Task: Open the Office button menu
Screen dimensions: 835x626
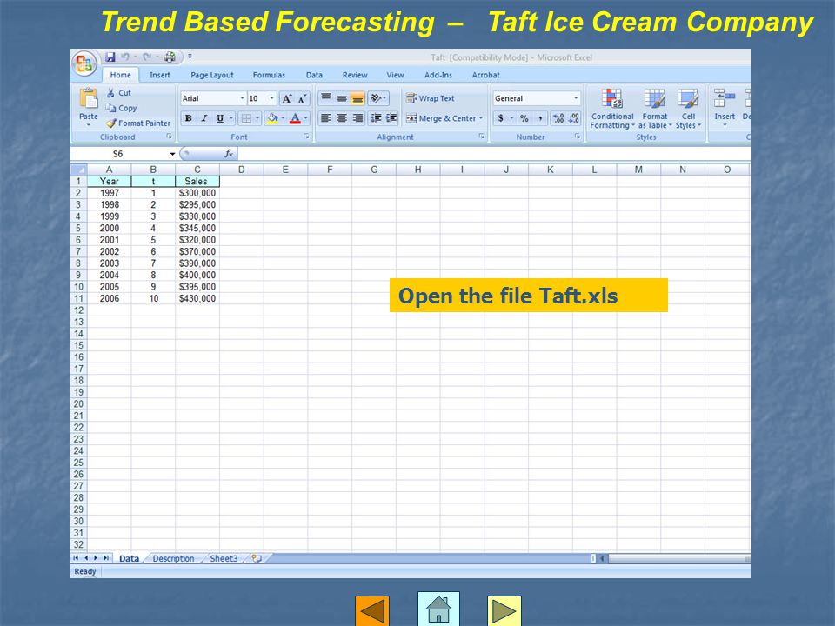Action: tap(84, 63)
